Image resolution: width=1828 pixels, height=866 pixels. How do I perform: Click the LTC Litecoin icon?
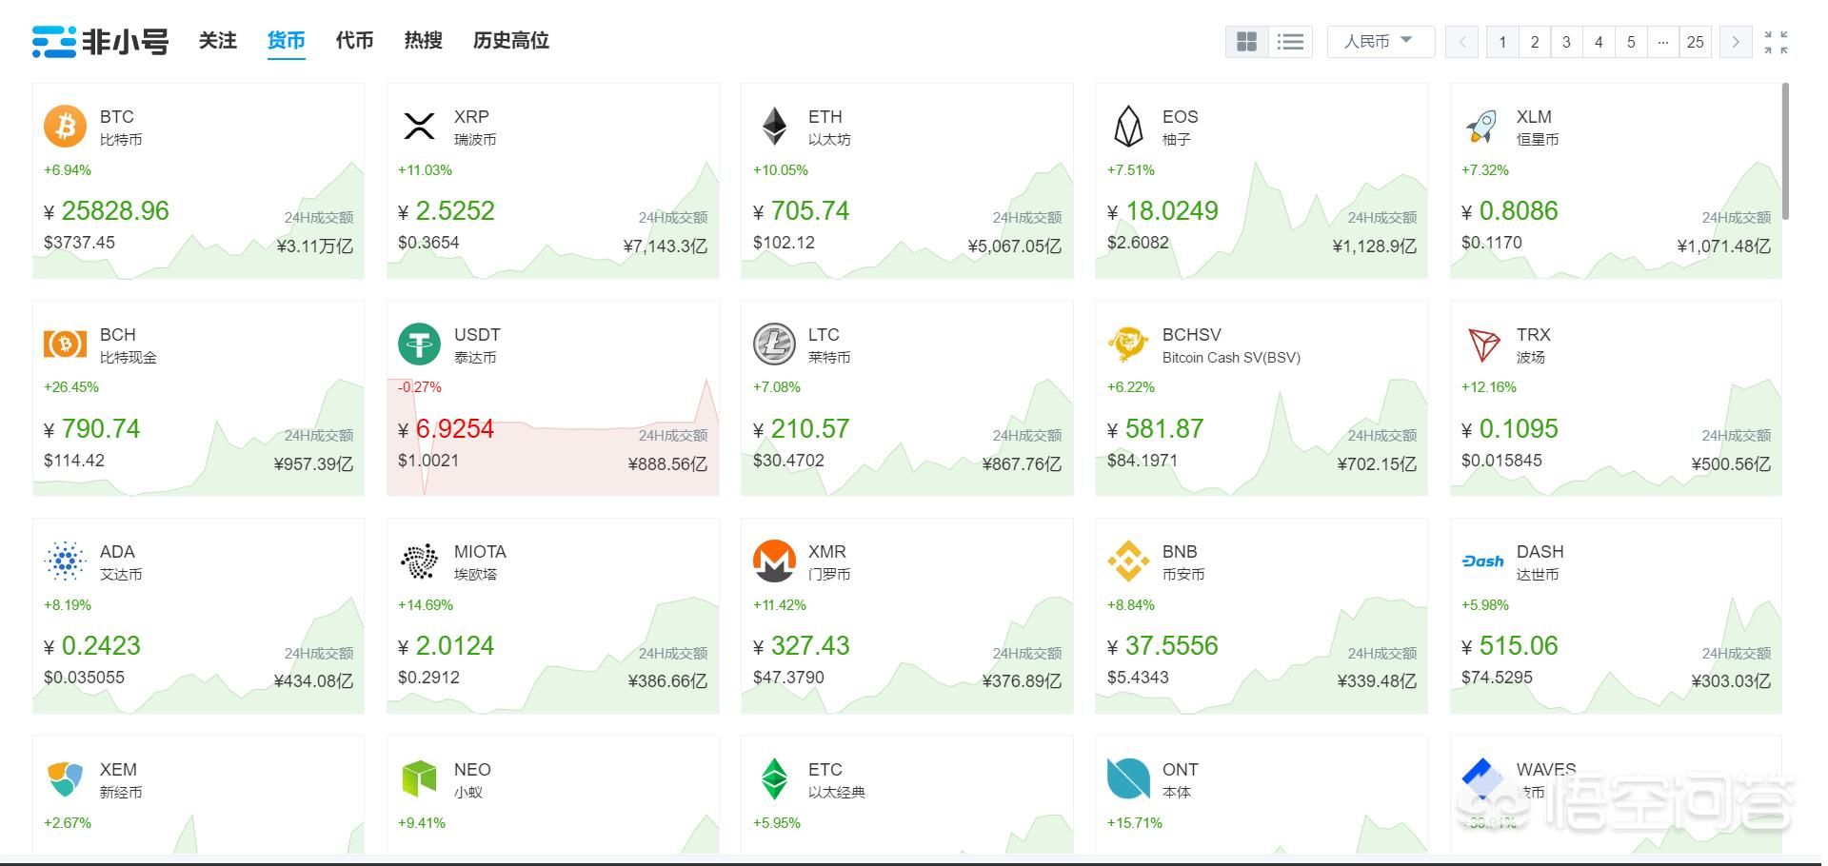click(774, 344)
